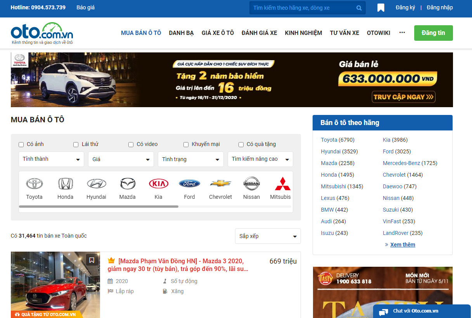Screen dimensions: 472x318
Task: Enable the Lái thử checkbox
Action: (76, 144)
